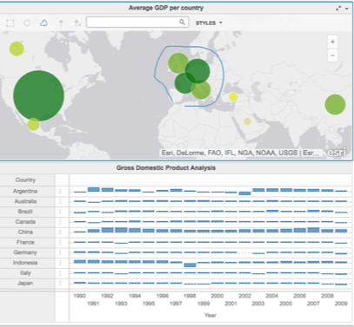Open the Germany row options handle
Screen dimensions: 354x327
[60, 252]
